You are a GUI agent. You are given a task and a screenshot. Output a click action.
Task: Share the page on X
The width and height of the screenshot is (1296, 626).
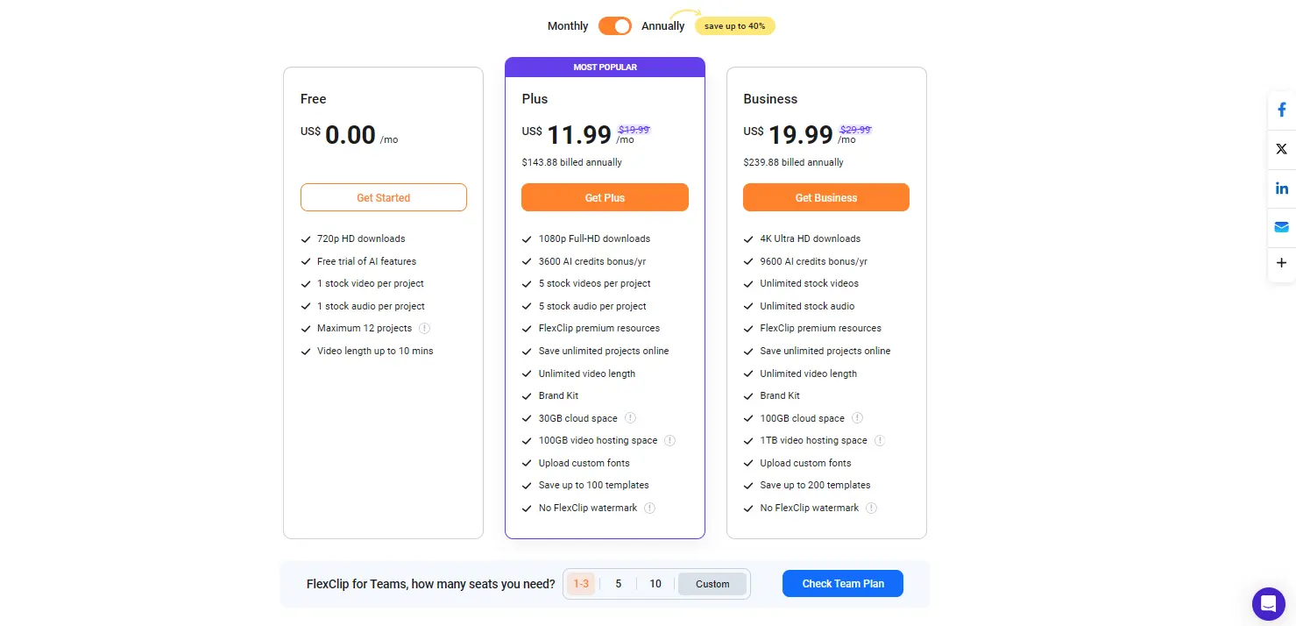pos(1281,148)
